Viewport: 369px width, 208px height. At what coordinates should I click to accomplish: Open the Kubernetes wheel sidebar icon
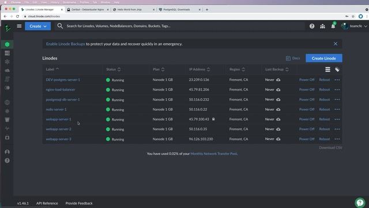coord(7,62)
